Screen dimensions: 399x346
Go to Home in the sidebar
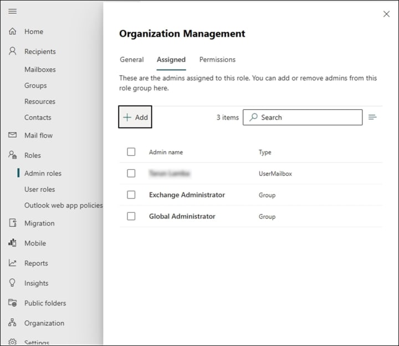pyautogui.click(x=34, y=32)
